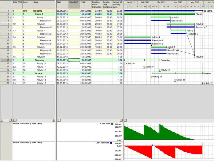Click the right arrow of the dates pane scrollbar
214x161 pixels.
pyautogui.click(x=121, y=120)
